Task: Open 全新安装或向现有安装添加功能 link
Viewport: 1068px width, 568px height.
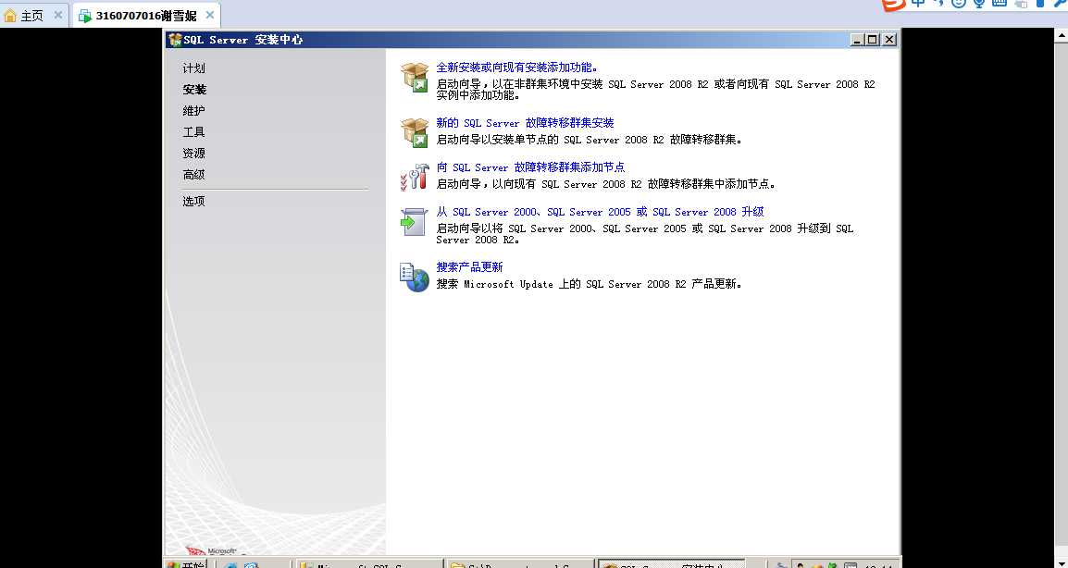Action: pyautogui.click(x=517, y=68)
